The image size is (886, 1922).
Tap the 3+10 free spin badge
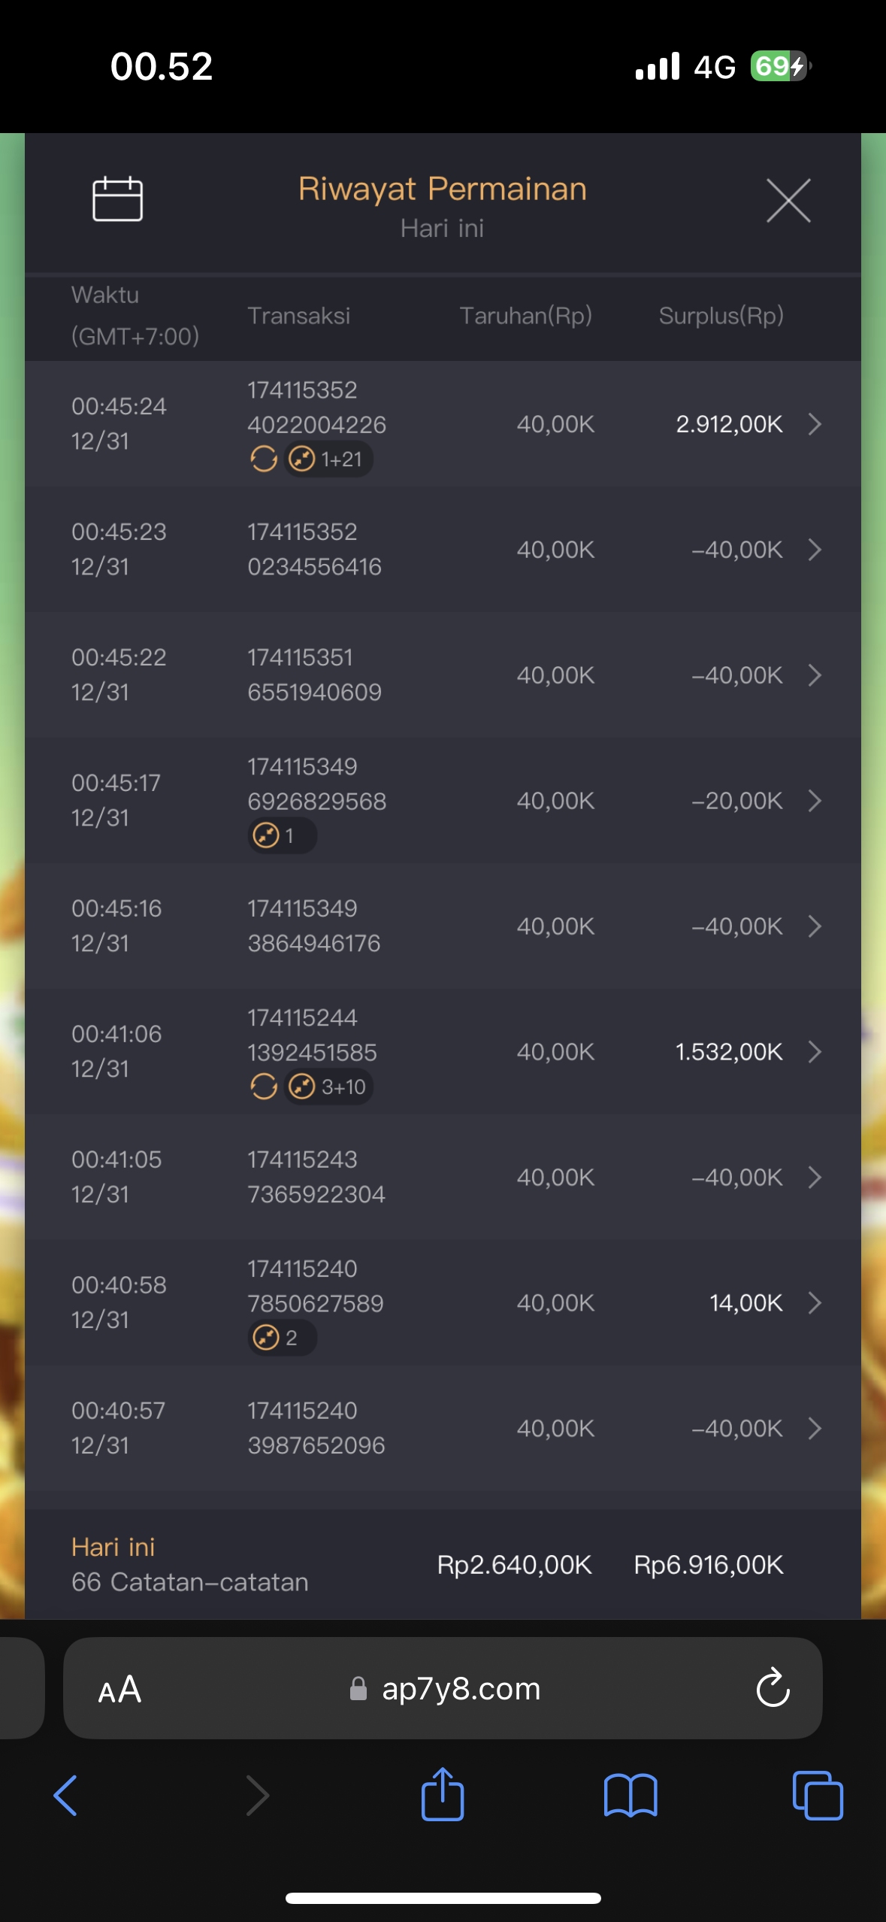coord(329,1087)
